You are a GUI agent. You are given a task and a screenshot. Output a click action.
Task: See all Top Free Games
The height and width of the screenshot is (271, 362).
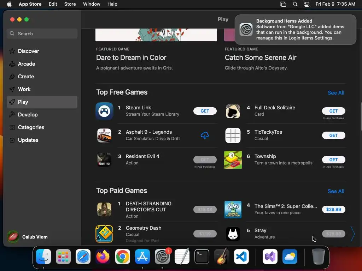click(336, 93)
